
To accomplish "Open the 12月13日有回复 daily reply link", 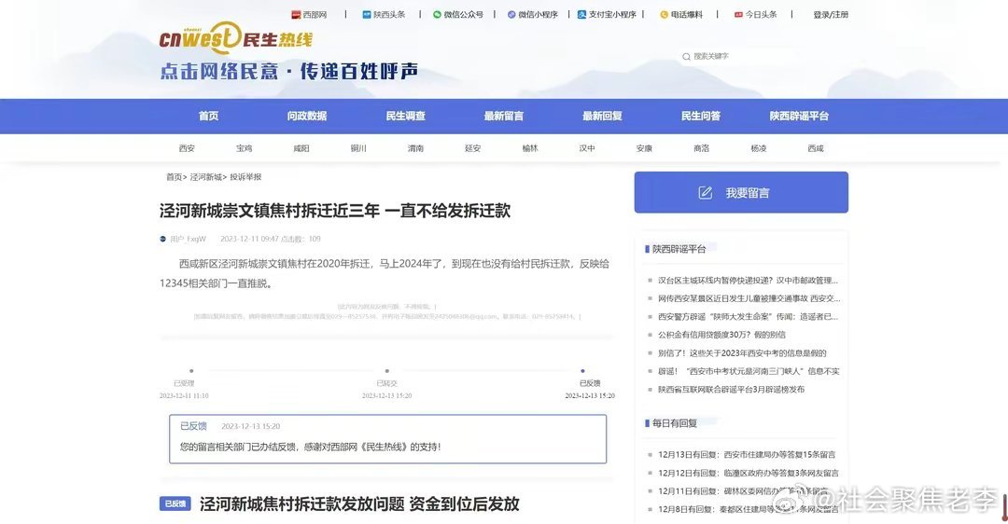I will [x=747, y=455].
